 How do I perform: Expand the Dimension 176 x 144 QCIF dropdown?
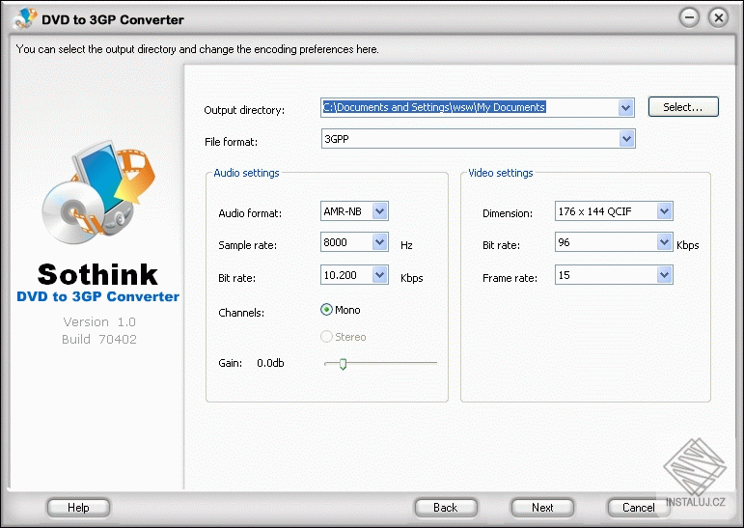pyautogui.click(x=664, y=211)
